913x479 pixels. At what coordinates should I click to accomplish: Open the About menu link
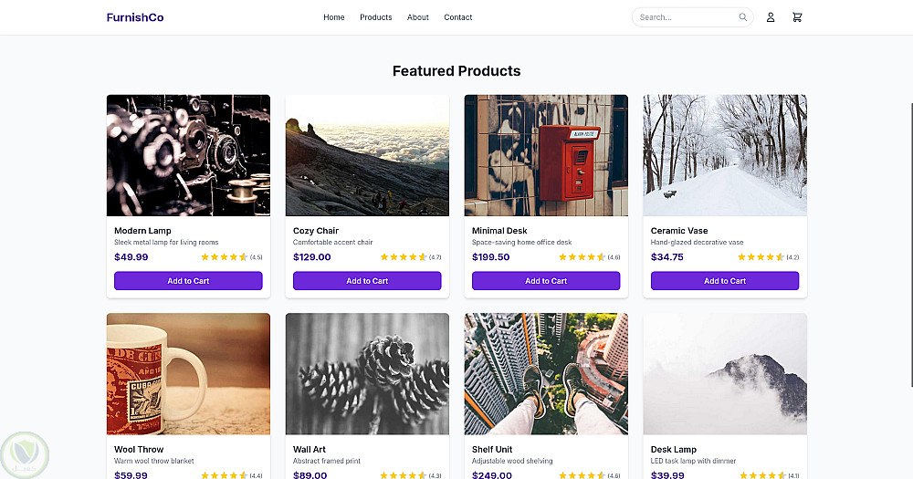tap(418, 17)
